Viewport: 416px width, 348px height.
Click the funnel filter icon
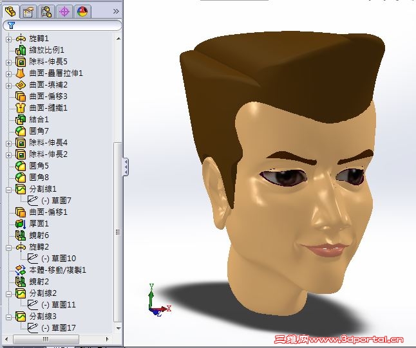11,26
